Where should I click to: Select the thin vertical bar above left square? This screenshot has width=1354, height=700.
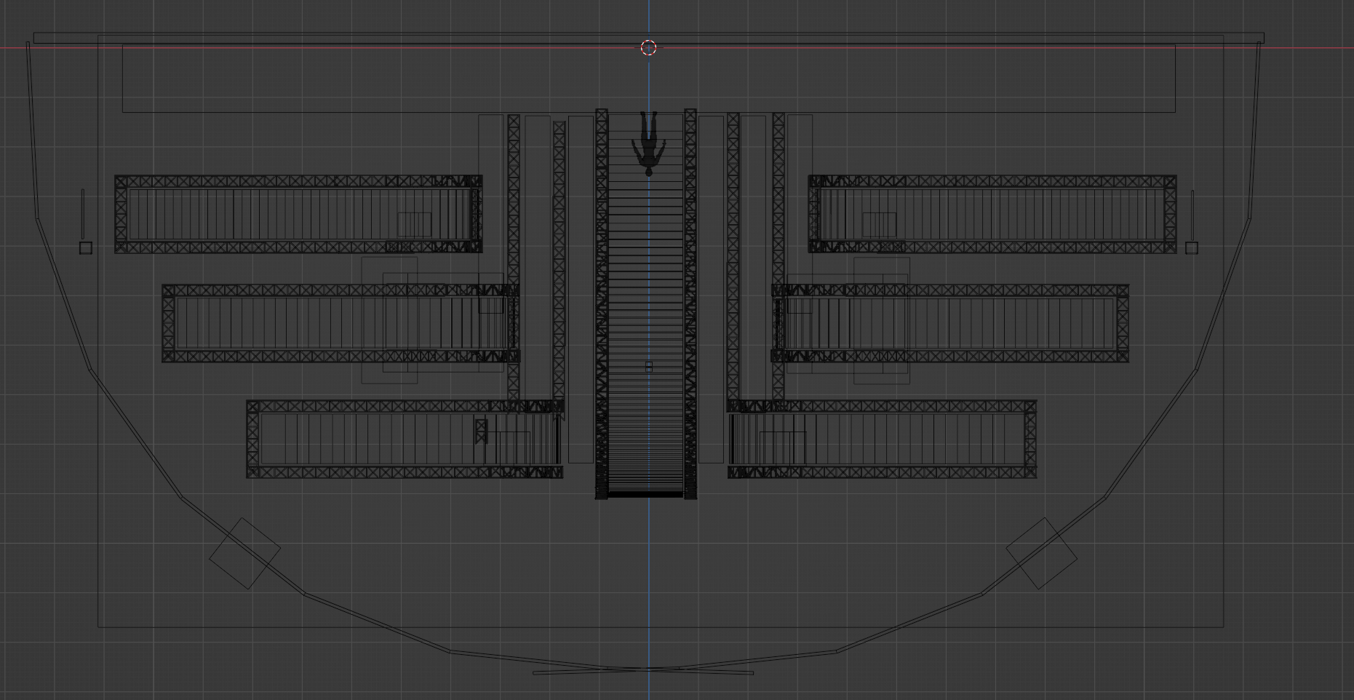point(83,212)
